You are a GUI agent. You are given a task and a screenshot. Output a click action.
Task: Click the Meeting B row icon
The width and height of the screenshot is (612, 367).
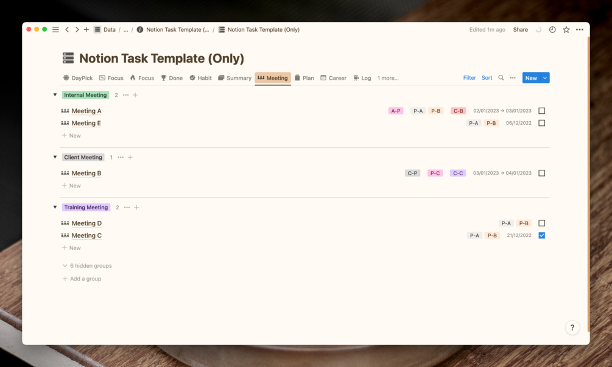pos(65,173)
